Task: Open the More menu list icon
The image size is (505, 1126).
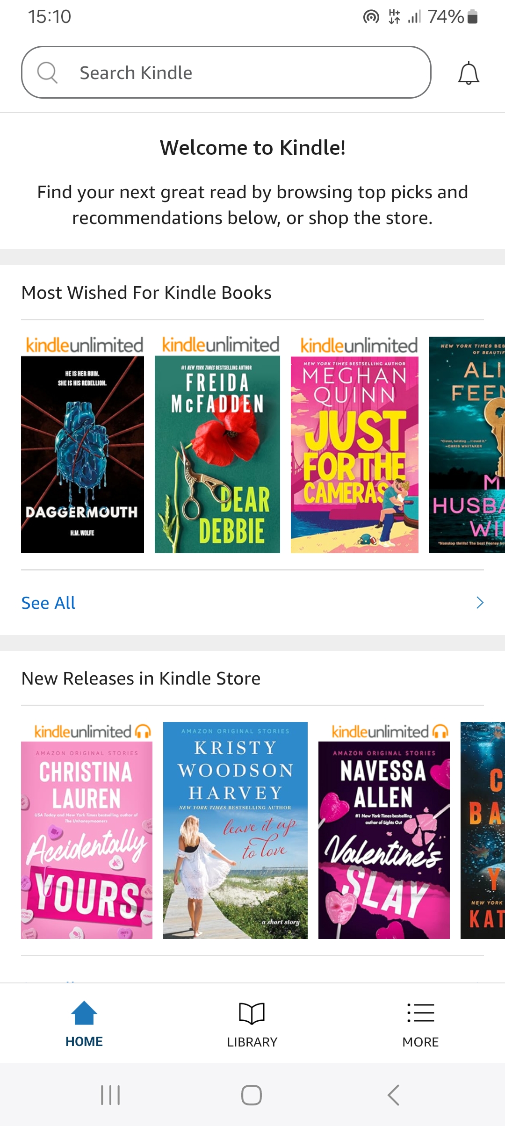Action: (420, 1013)
